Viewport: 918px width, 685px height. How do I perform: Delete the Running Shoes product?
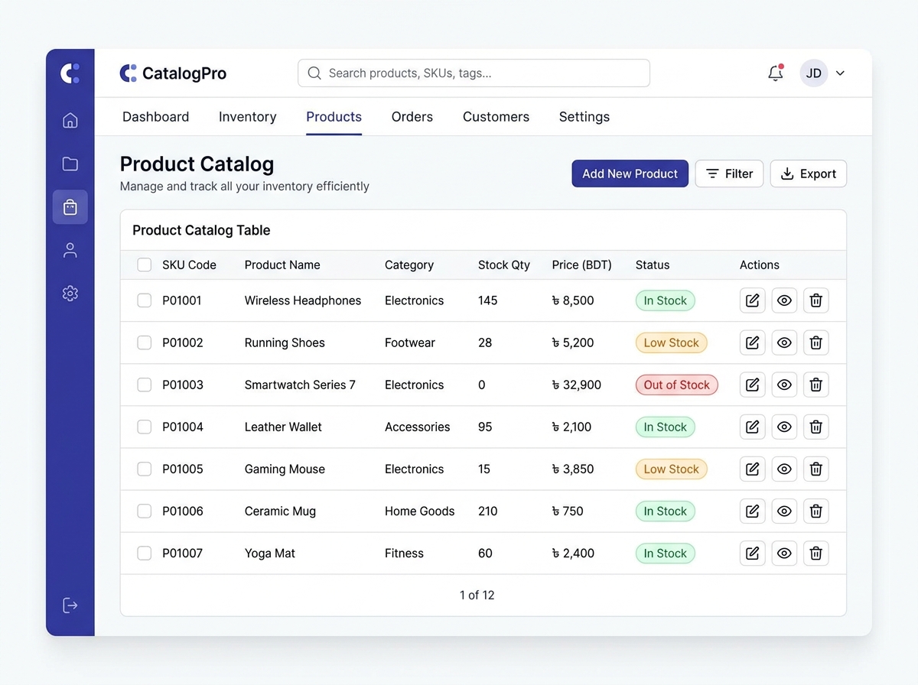[x=815, y=342]
